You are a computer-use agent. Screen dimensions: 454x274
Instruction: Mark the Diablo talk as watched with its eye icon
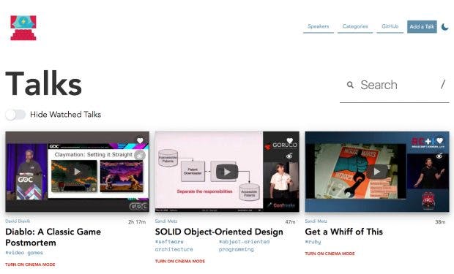pyautogui.click(x=140, y=155)
